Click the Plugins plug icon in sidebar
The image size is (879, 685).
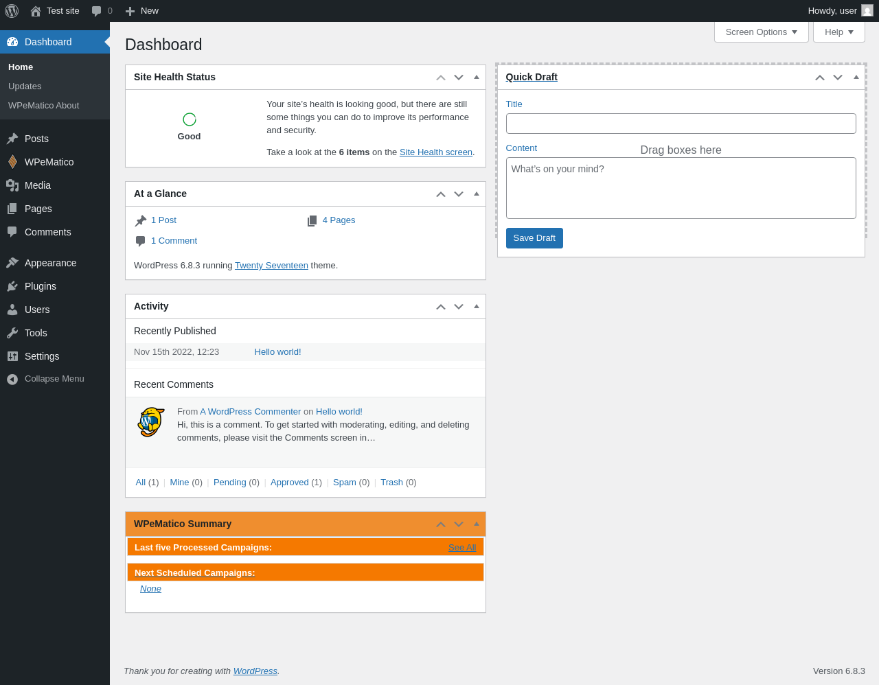pyautogui.click(x=12, y=286)
